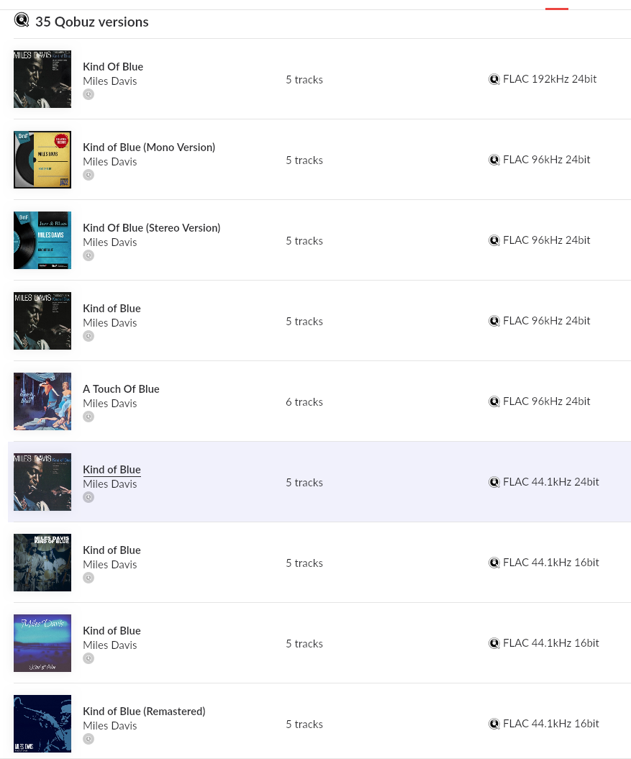The height and width of the screenshot is (759, 631).
Task: Click Qobuz icon next to FLAC 44.1kHz 24bit
Action: (494, 482)
